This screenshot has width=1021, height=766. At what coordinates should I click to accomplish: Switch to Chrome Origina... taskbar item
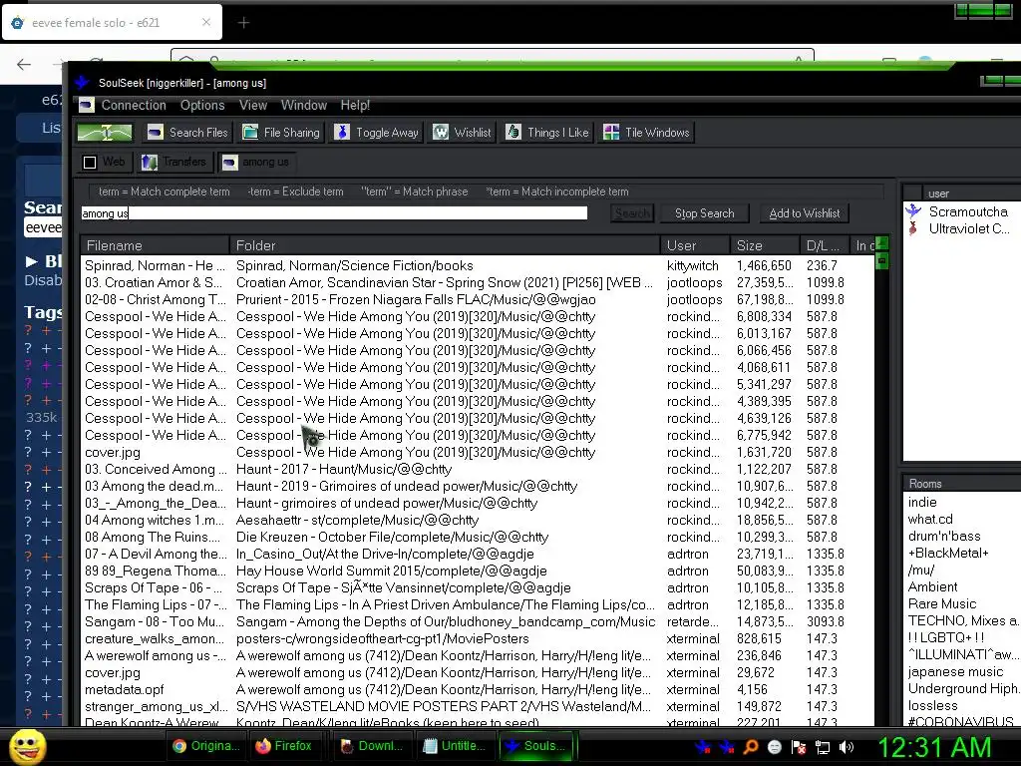pos(205,746)
